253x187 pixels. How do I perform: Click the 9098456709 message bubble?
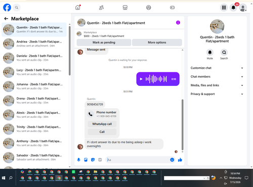[x=95, y=105]
